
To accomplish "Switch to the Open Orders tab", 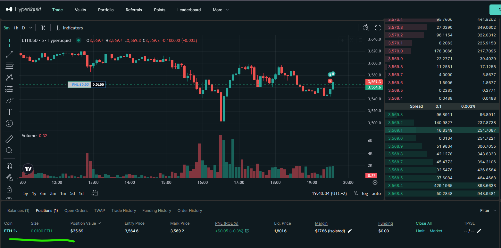I will click(x=76, y=210).
